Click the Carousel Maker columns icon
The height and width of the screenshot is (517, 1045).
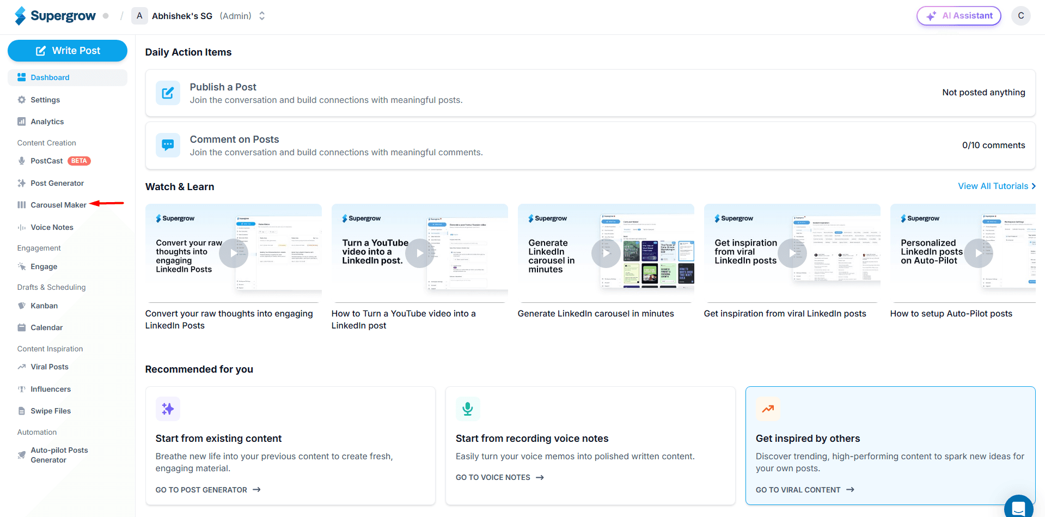tap(22, 205)
